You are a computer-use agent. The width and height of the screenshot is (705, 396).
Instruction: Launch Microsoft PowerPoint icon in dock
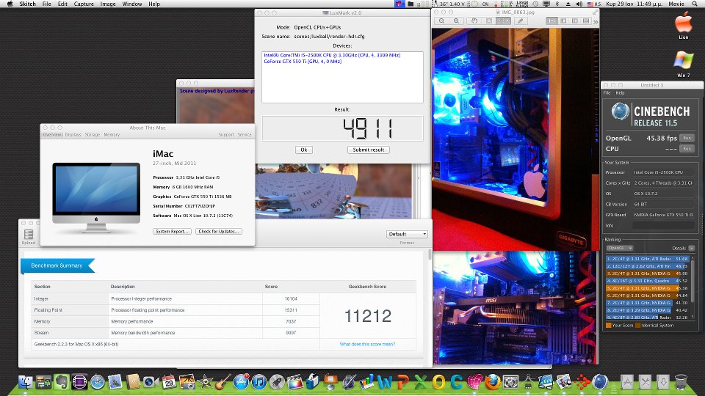coord(402,381)
